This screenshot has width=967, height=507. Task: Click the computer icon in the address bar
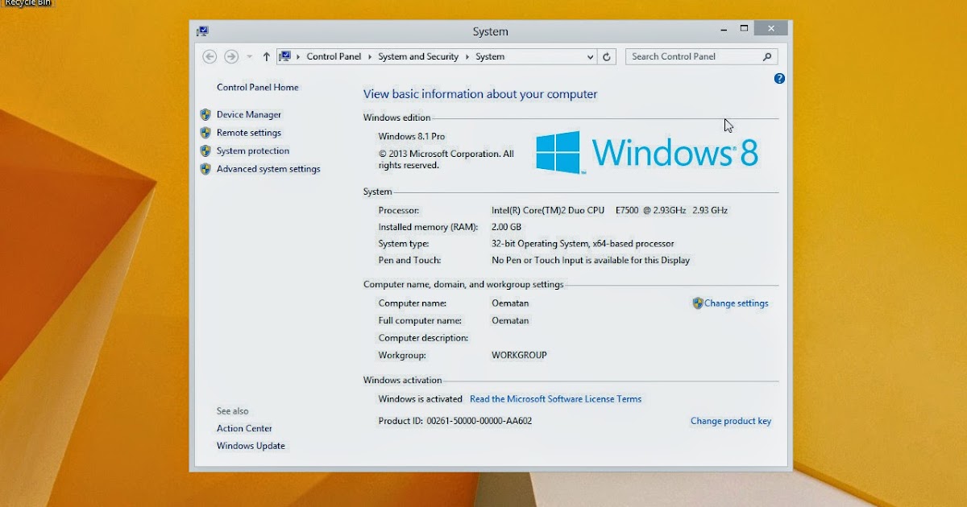284,56
